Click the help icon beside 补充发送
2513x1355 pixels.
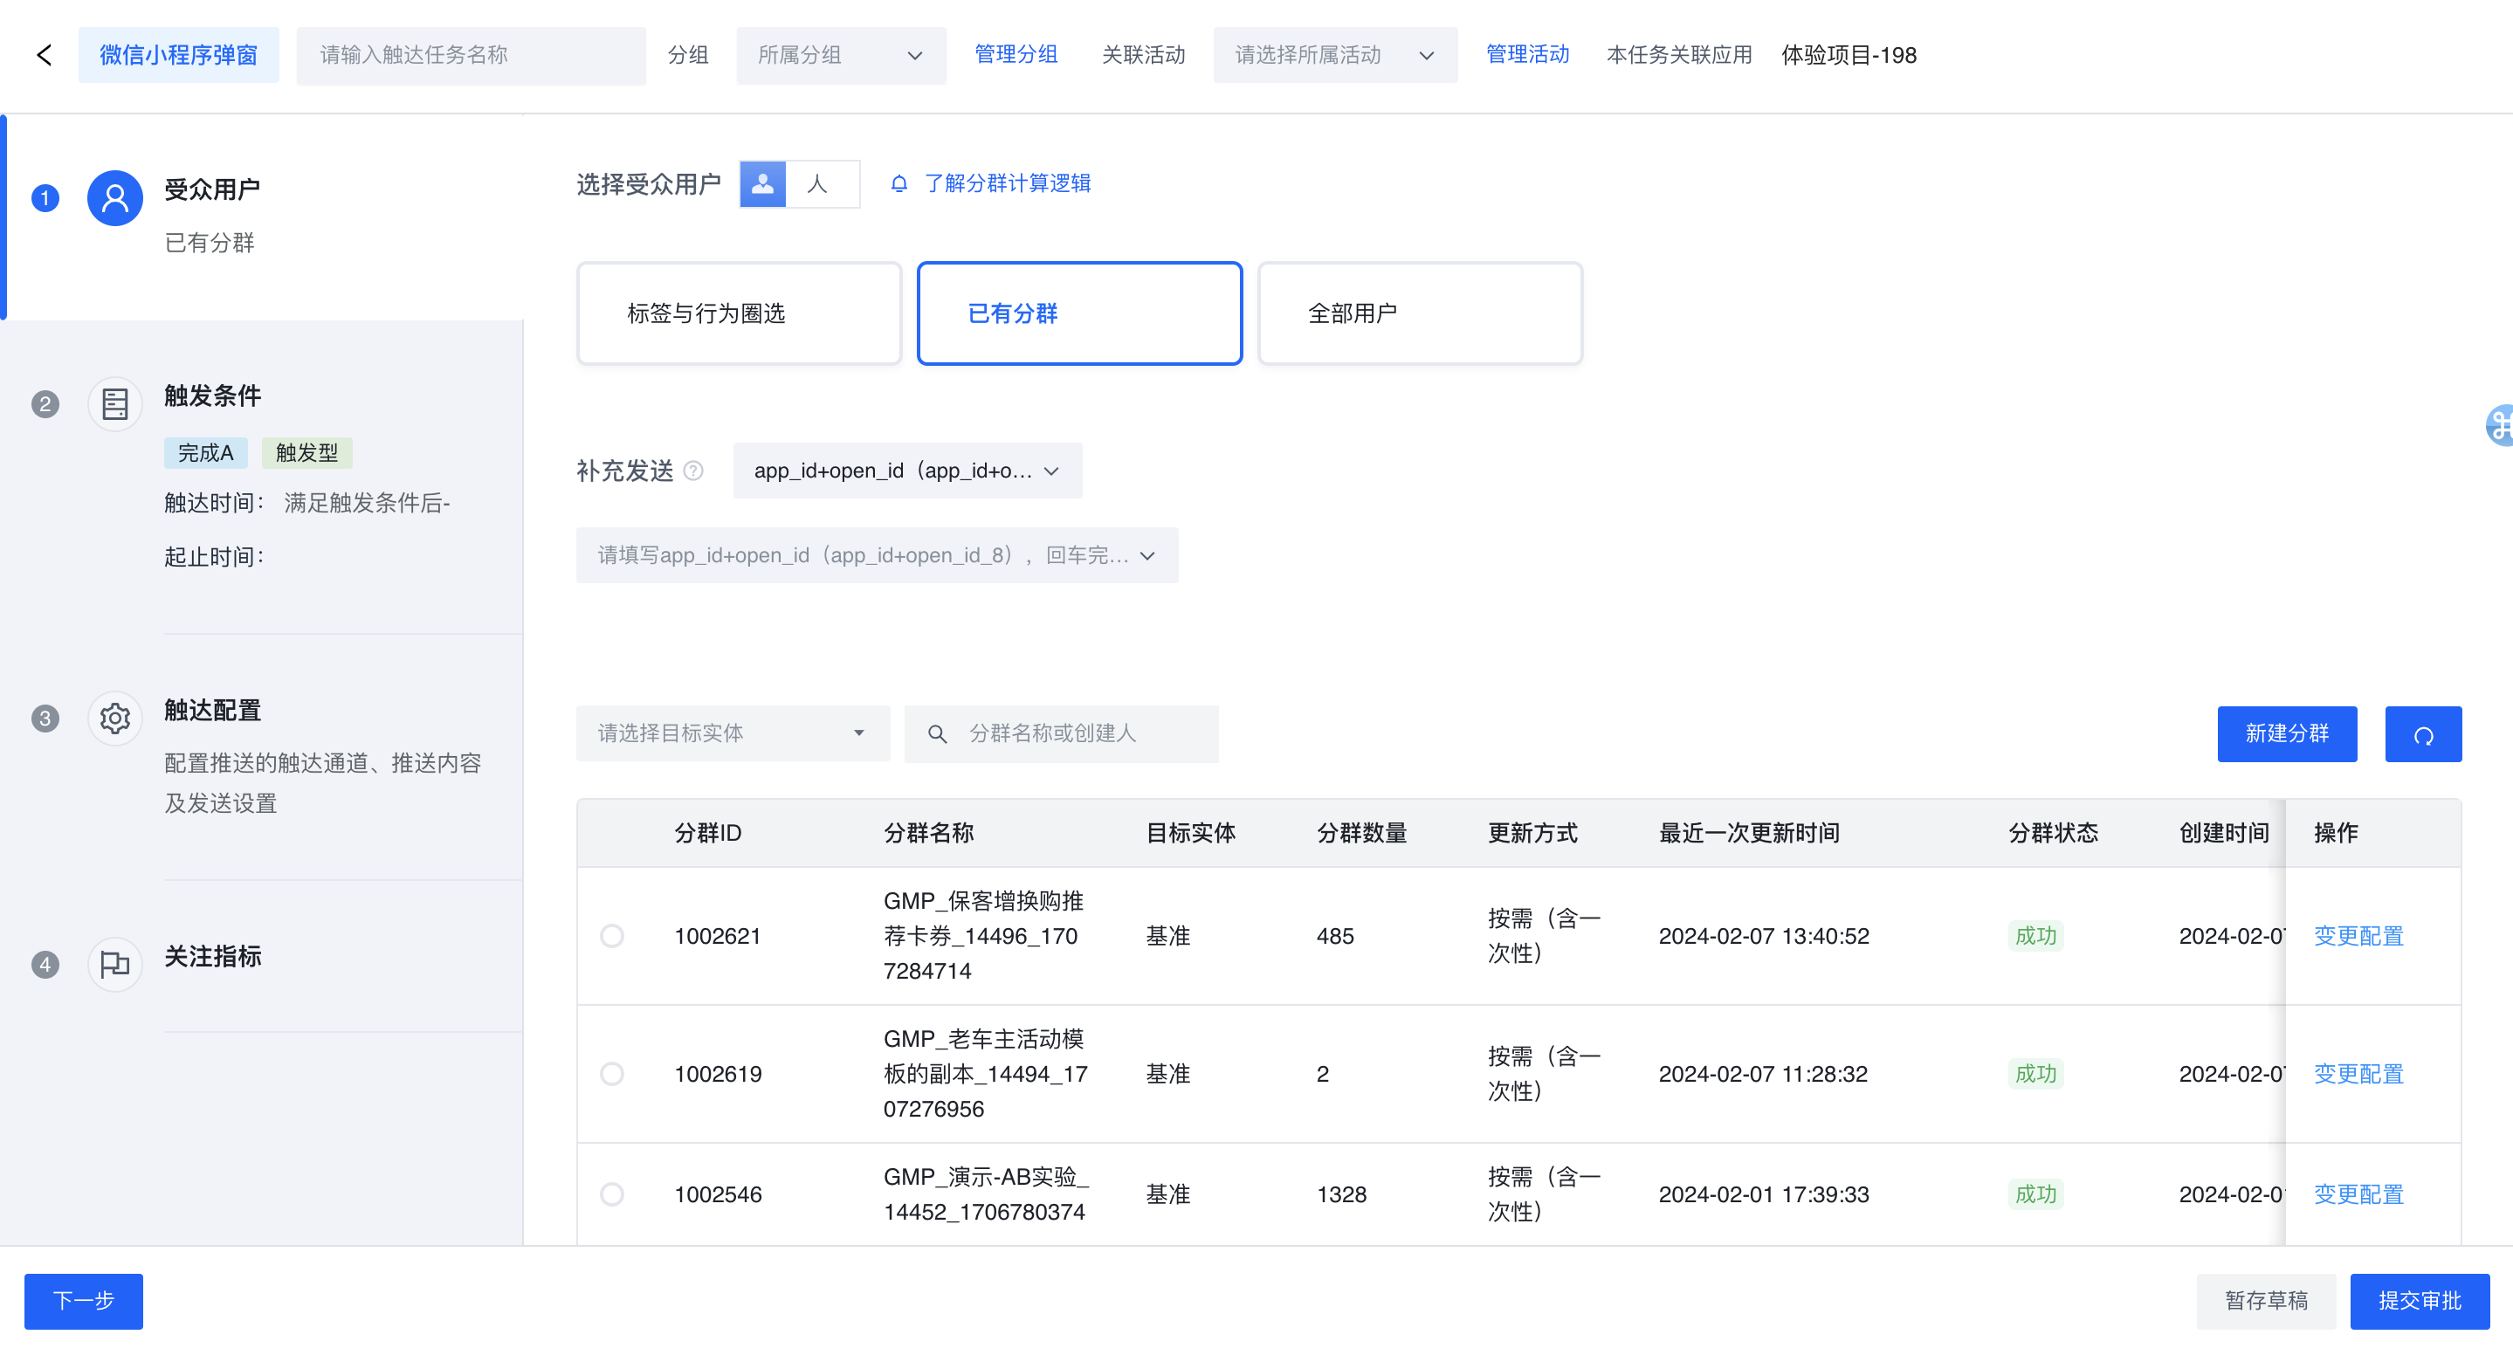tap(693, 471)
